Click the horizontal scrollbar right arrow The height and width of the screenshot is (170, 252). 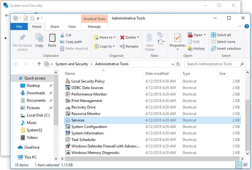point(242,159)
